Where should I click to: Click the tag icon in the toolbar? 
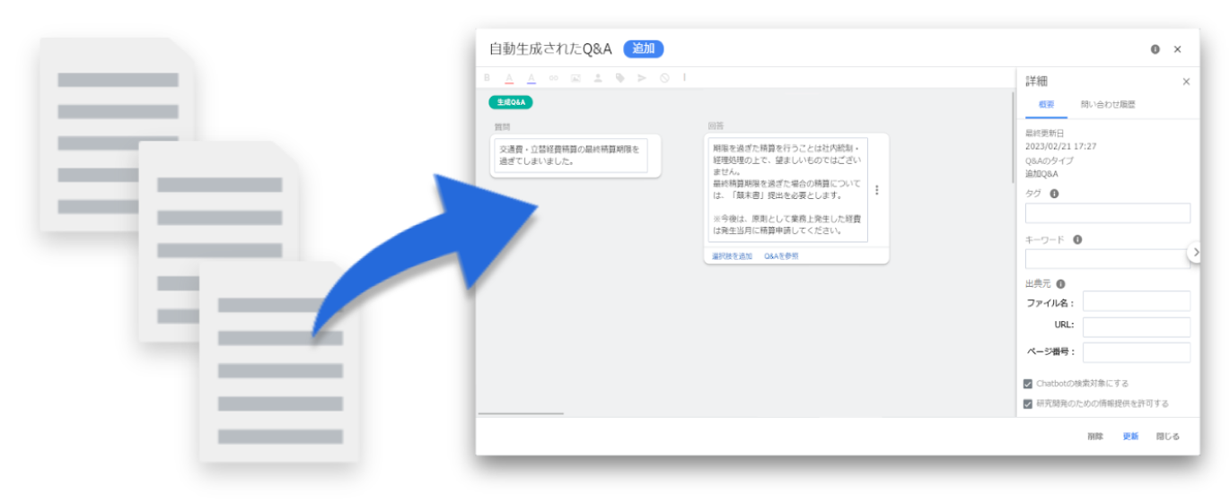619,78
